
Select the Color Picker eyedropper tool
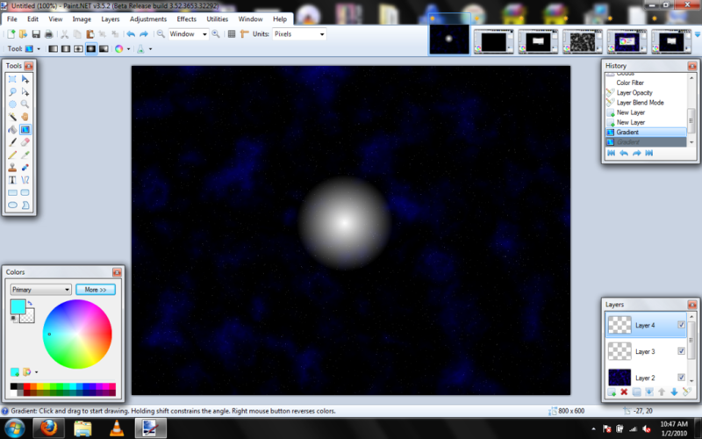click(25, 155)
